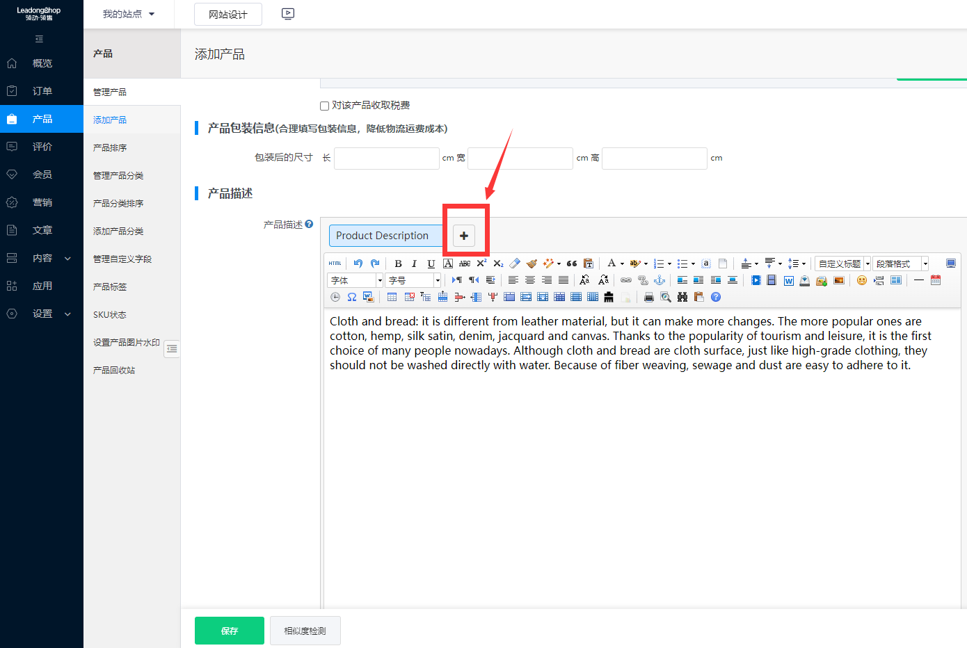Insert an anchor using the anchor icon

click(x=660, y=280)
